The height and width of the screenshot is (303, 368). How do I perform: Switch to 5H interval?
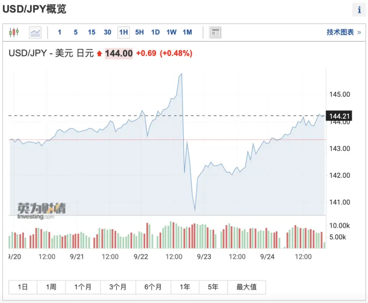(139, 32)
